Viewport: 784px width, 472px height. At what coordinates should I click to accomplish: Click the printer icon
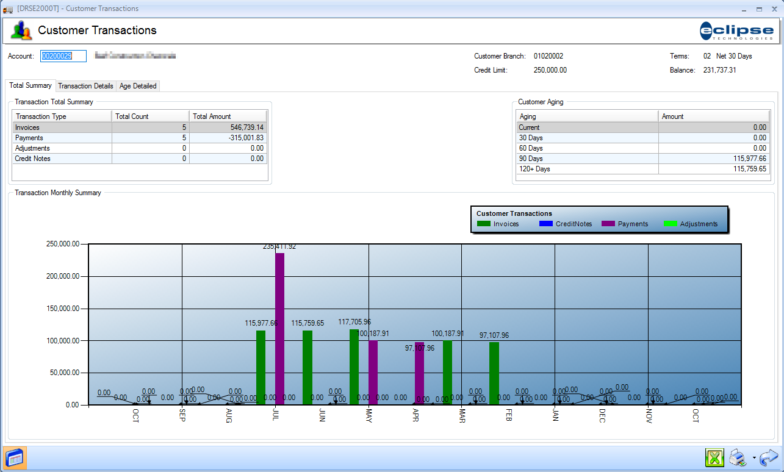(x=738, y=457)
